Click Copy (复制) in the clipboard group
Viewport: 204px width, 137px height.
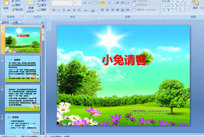pos(16,5)
